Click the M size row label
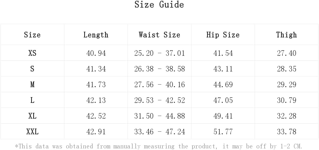This screenshot has height=150, width=319. (x=32, y=85)
